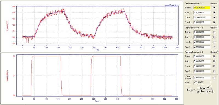The width and height of the screenshot is (219, 105).
Task: Click the Valve Stiction value field
Action: [x=202, y=78]
